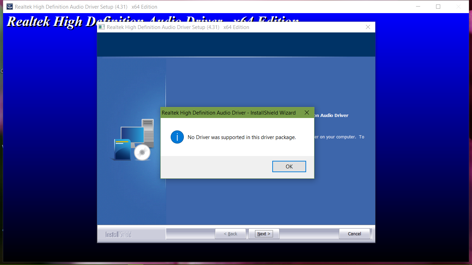The width and height of the screenshot is (472, 265).
Task: Click the inner setup wizard's title bar icon
Action: 102,27
